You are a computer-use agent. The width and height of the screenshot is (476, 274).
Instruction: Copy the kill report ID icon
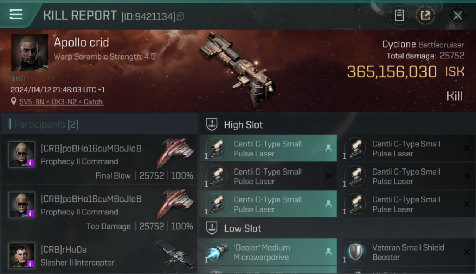[180, 16]
